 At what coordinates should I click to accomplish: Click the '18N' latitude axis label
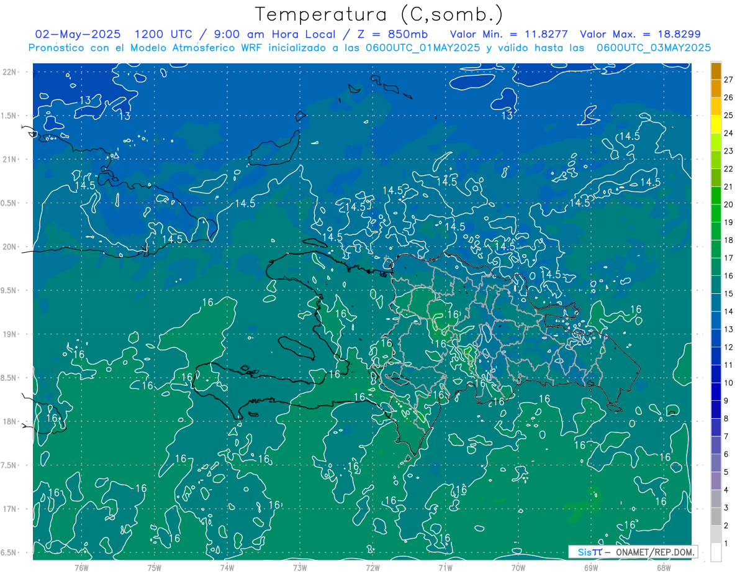pos(9,422)
